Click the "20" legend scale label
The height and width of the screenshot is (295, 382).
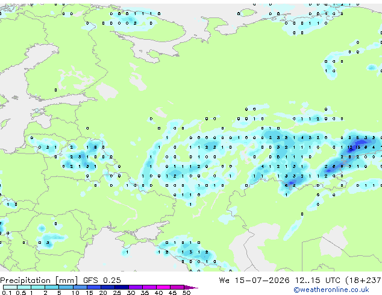103,293
